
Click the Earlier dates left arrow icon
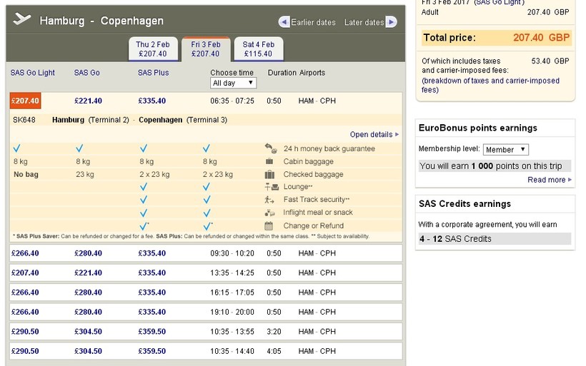tap(284, 22)
